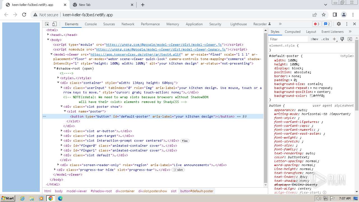Collapse the model-viewer element node

[52, 54]
